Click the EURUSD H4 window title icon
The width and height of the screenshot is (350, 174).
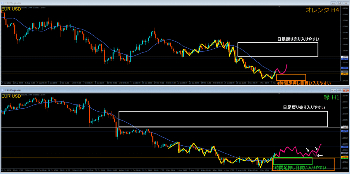click(2, 3)
